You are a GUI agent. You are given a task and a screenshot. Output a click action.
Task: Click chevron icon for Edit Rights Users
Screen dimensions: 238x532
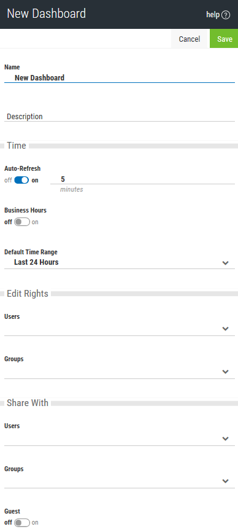[226, 329]
